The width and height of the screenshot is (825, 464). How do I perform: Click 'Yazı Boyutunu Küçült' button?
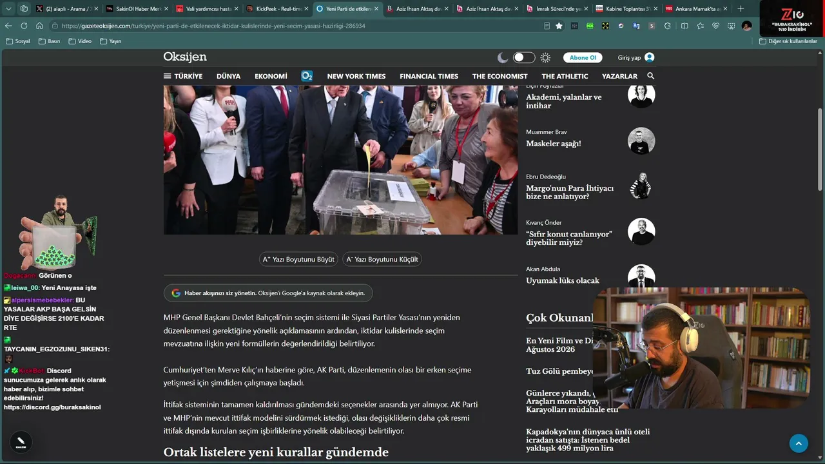pyautogui.click(x=382, y=259)
